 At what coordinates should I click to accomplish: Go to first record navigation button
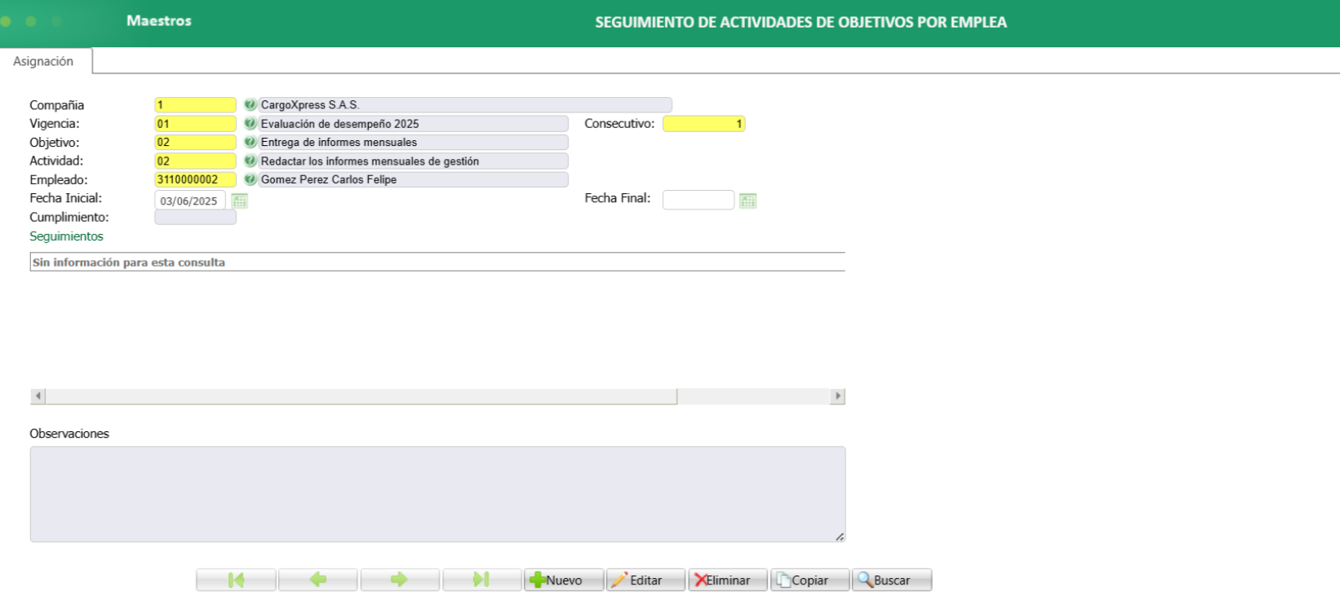[236, 580]
